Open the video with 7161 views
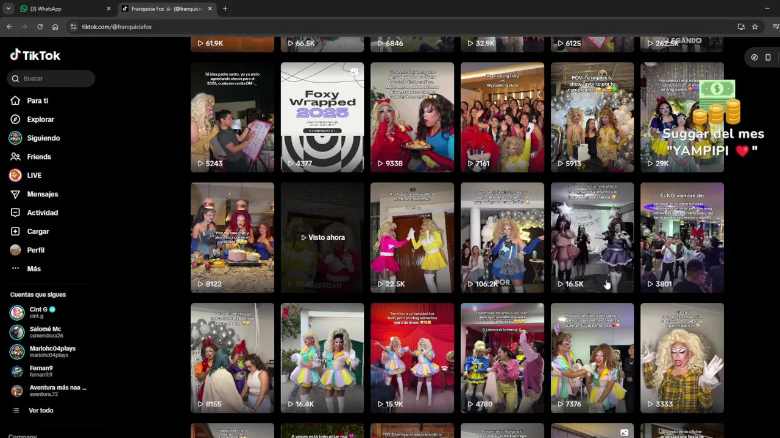The image size is (780, 438). (x=502, y=117)
